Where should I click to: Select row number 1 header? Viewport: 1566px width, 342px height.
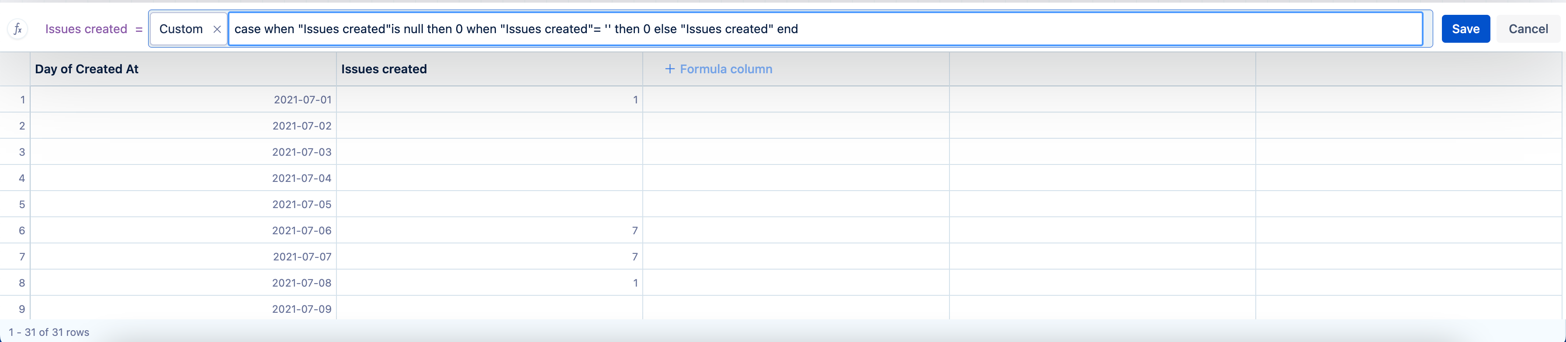pos(15,99)
